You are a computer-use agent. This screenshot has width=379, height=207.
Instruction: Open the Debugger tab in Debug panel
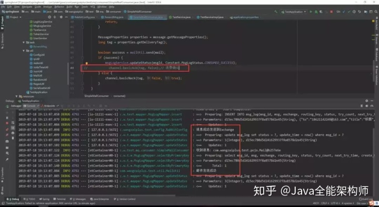16,106
